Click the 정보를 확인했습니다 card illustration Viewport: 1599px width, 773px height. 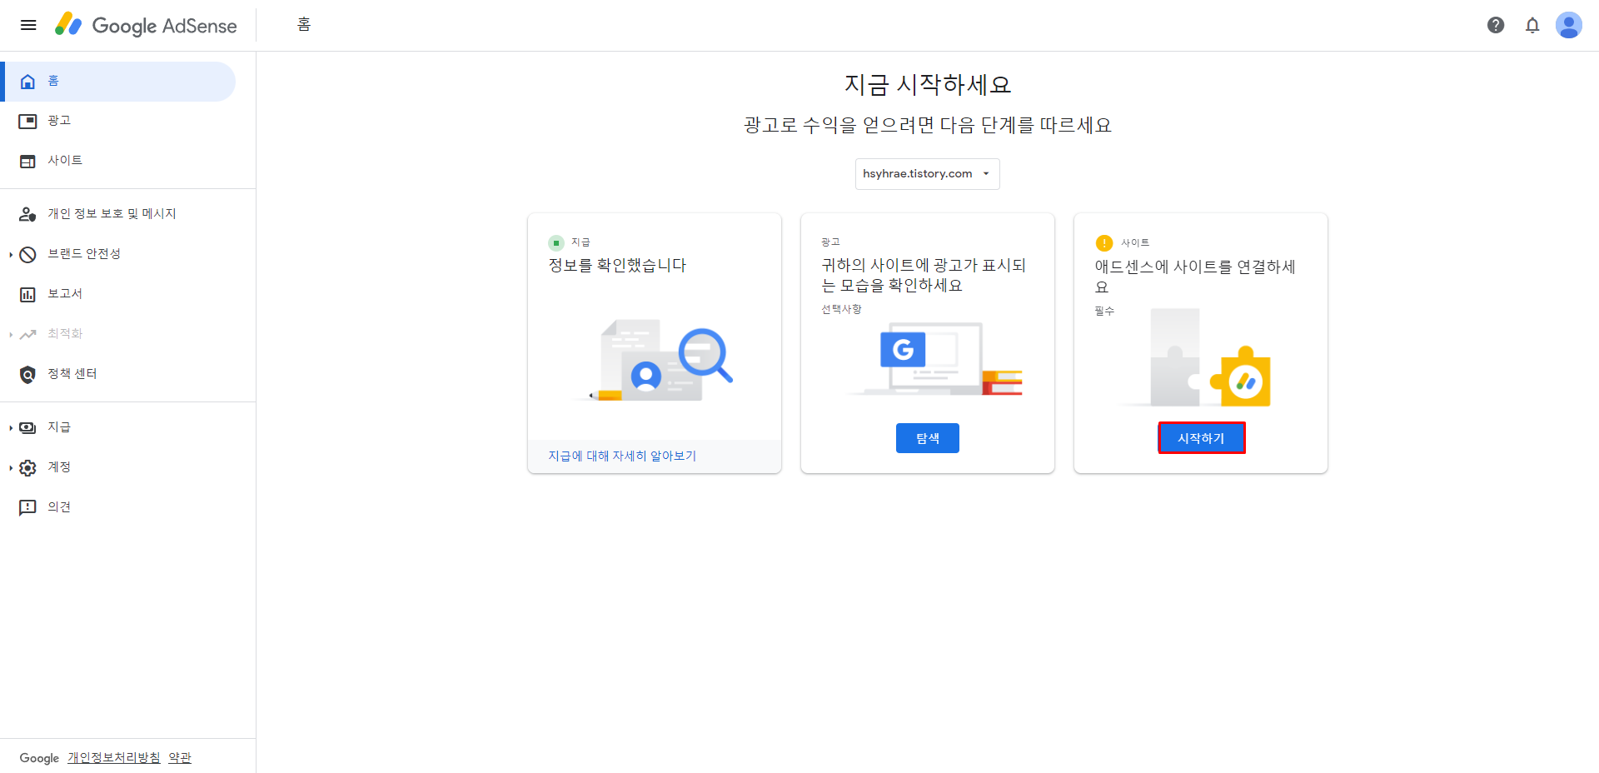click(x=655, y=360)
